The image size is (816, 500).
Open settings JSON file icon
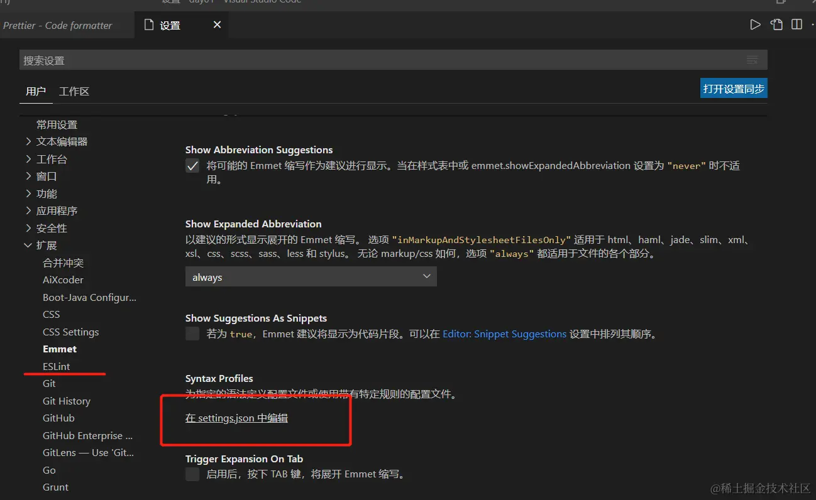point(777,25)
